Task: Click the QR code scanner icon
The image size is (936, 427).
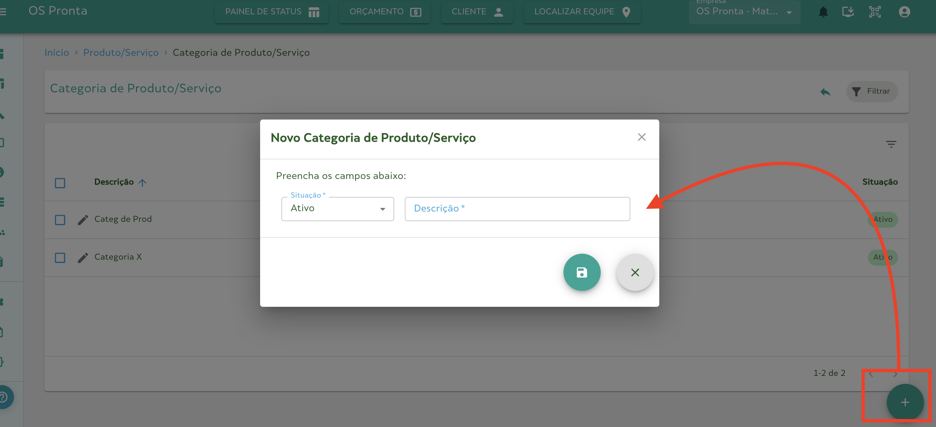Action: (874, 12)
